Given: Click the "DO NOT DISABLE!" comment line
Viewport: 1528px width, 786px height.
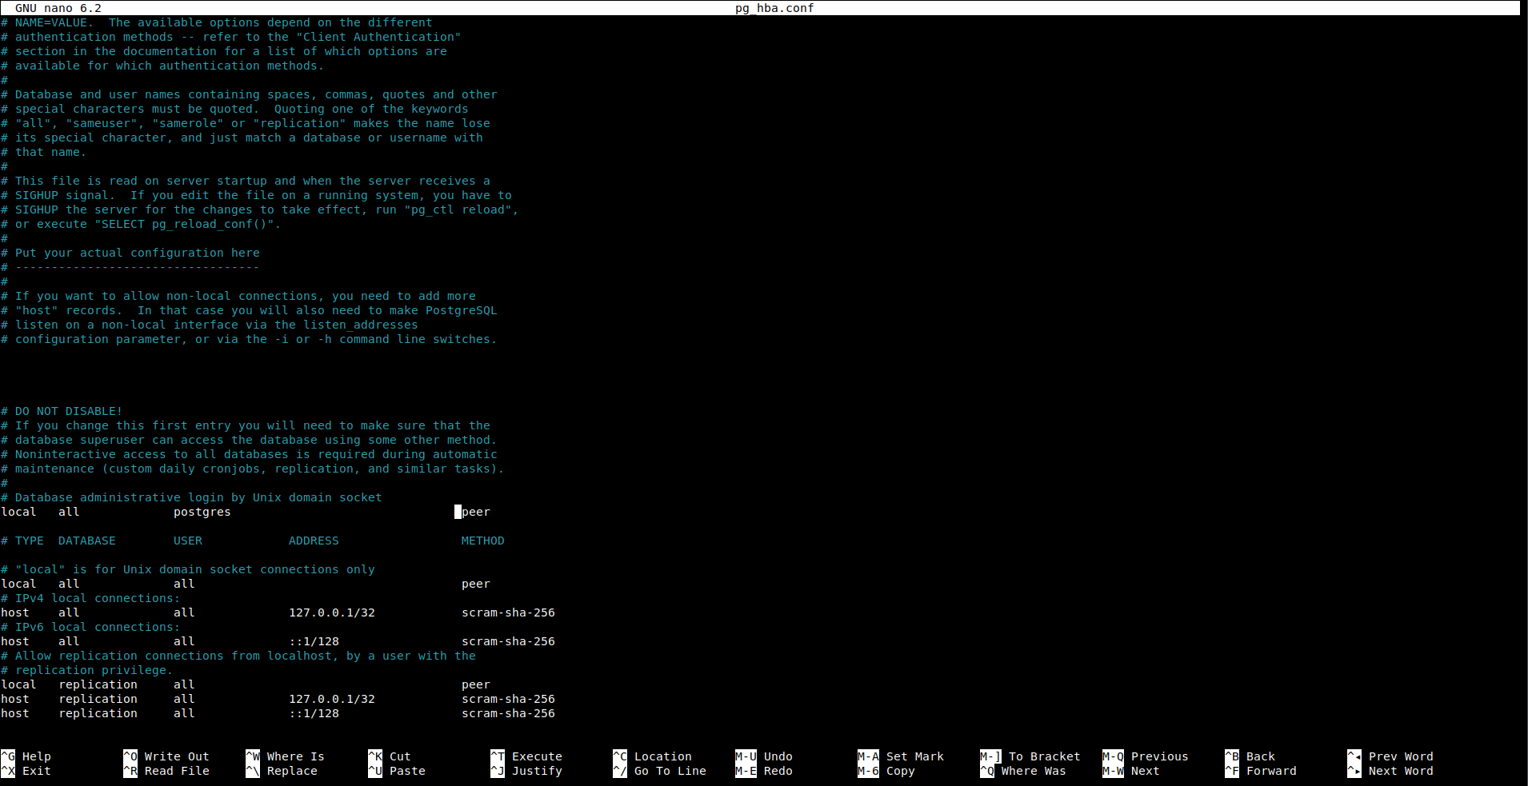Looking at the screenshot, I should [68, 411].
